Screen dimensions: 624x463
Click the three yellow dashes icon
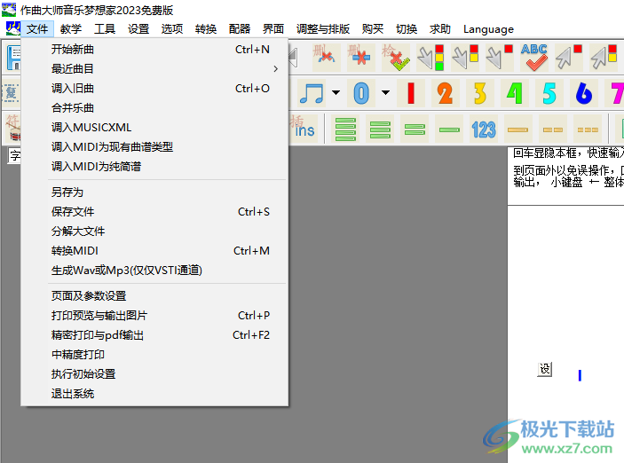(588, 129)
